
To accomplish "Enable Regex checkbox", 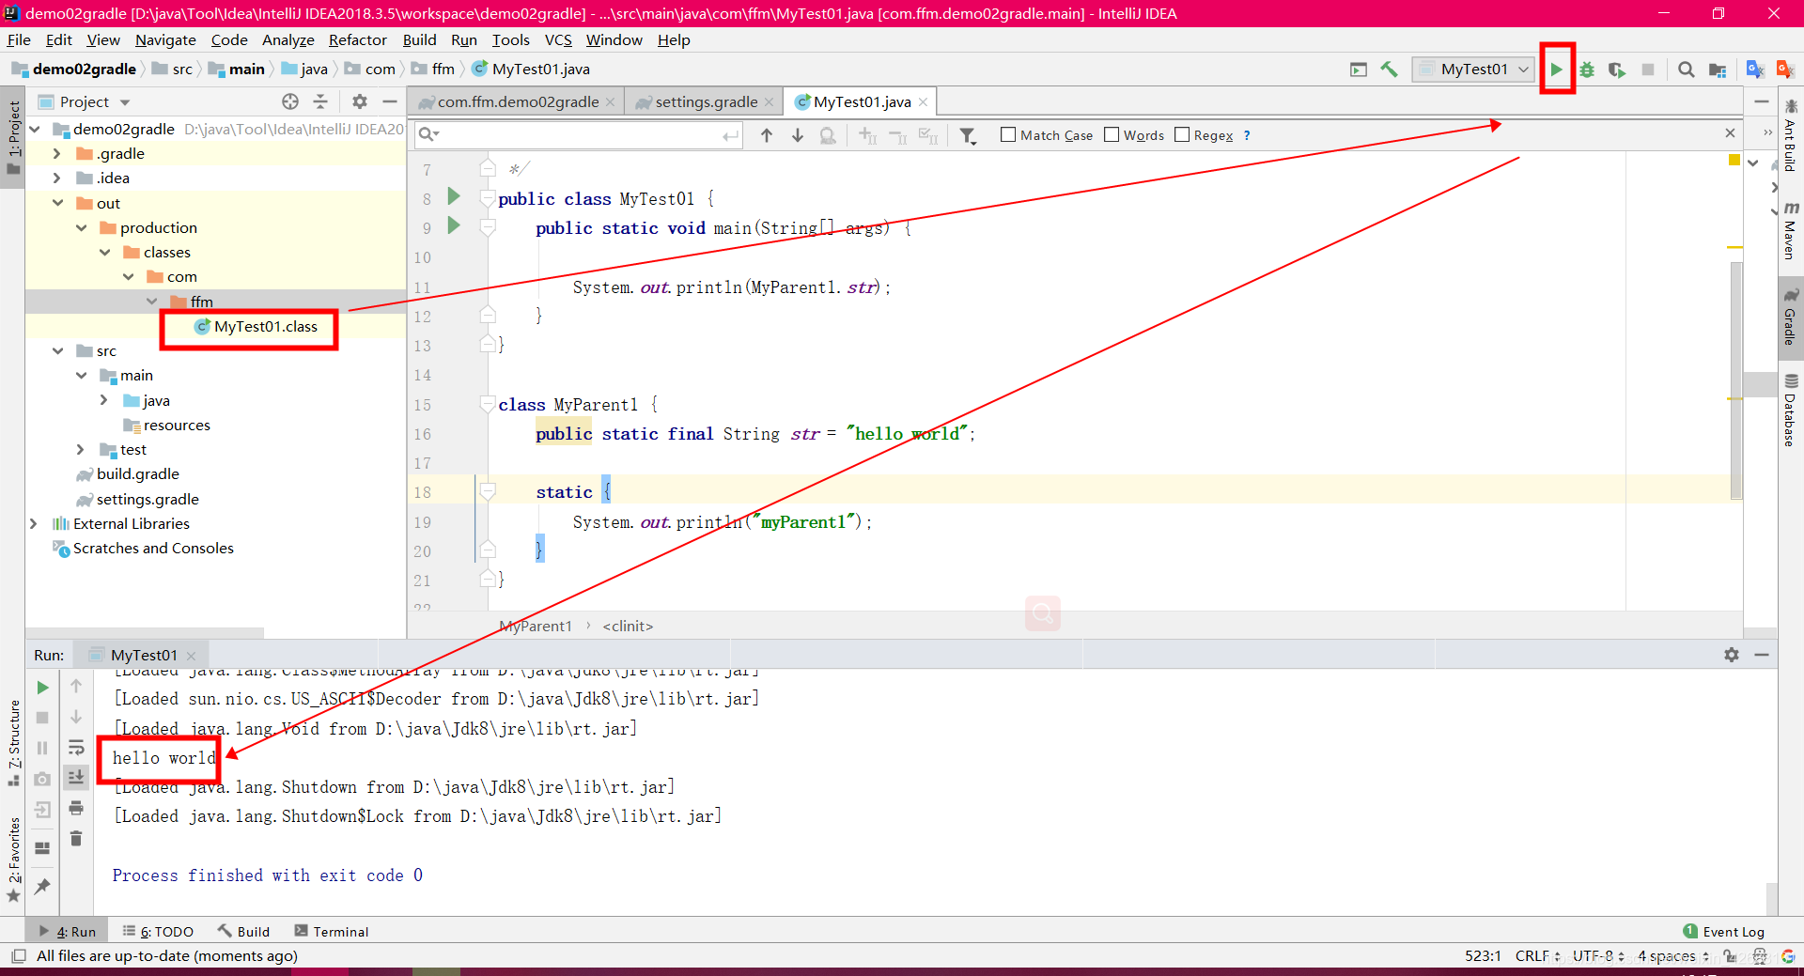I will pos(1182,134).
